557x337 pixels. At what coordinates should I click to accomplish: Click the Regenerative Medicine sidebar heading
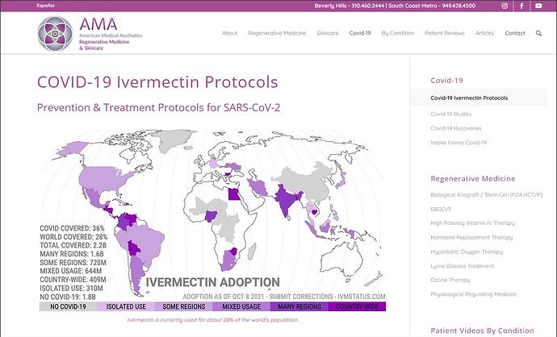point(473,178)
